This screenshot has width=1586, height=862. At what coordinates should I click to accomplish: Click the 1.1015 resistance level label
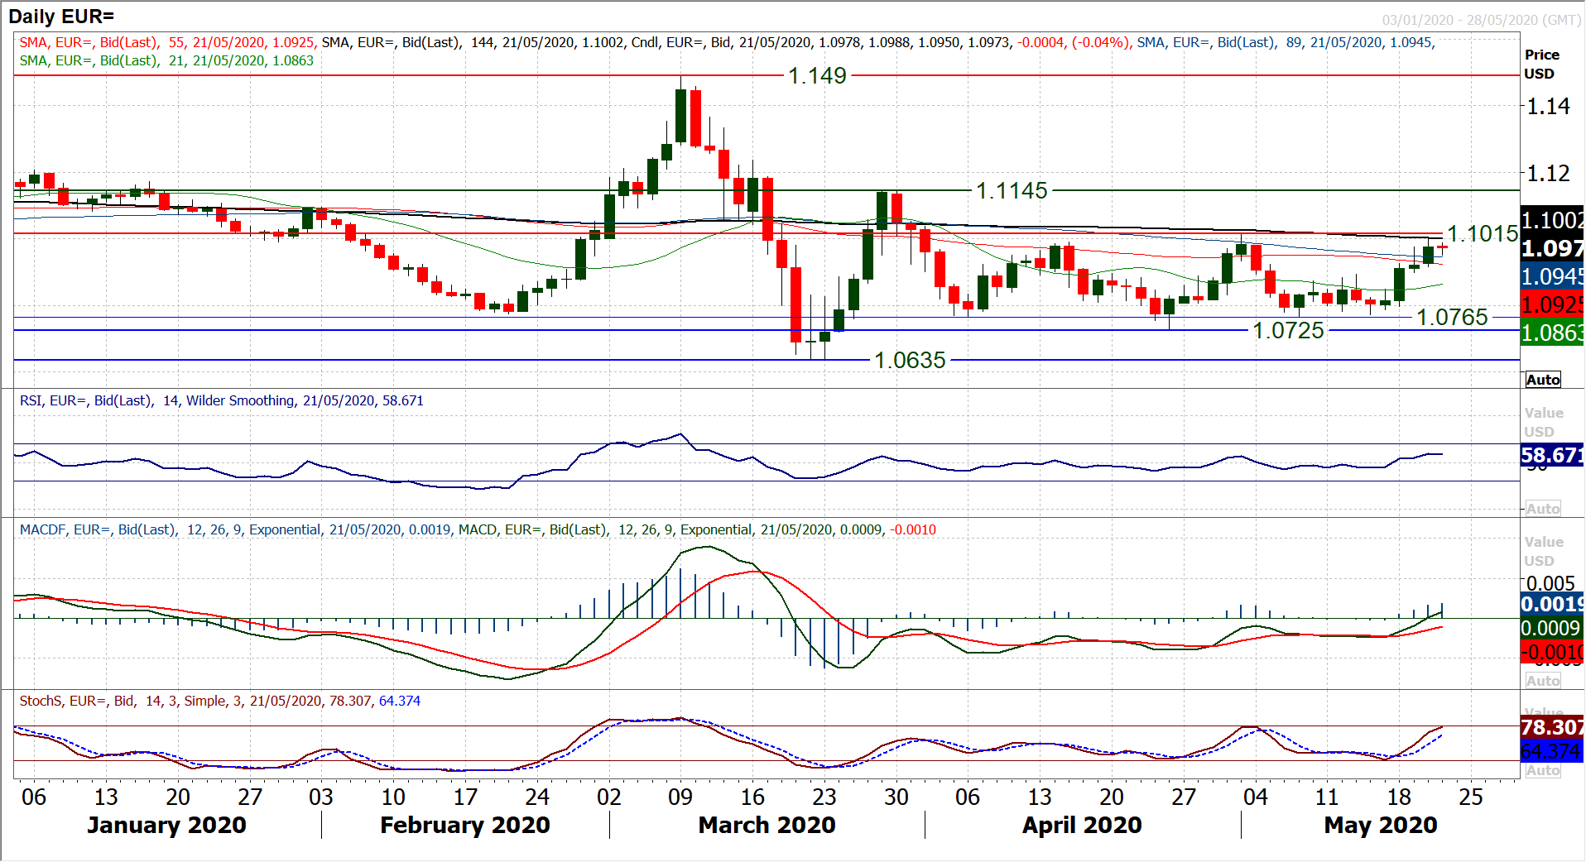pos(1482,234)
